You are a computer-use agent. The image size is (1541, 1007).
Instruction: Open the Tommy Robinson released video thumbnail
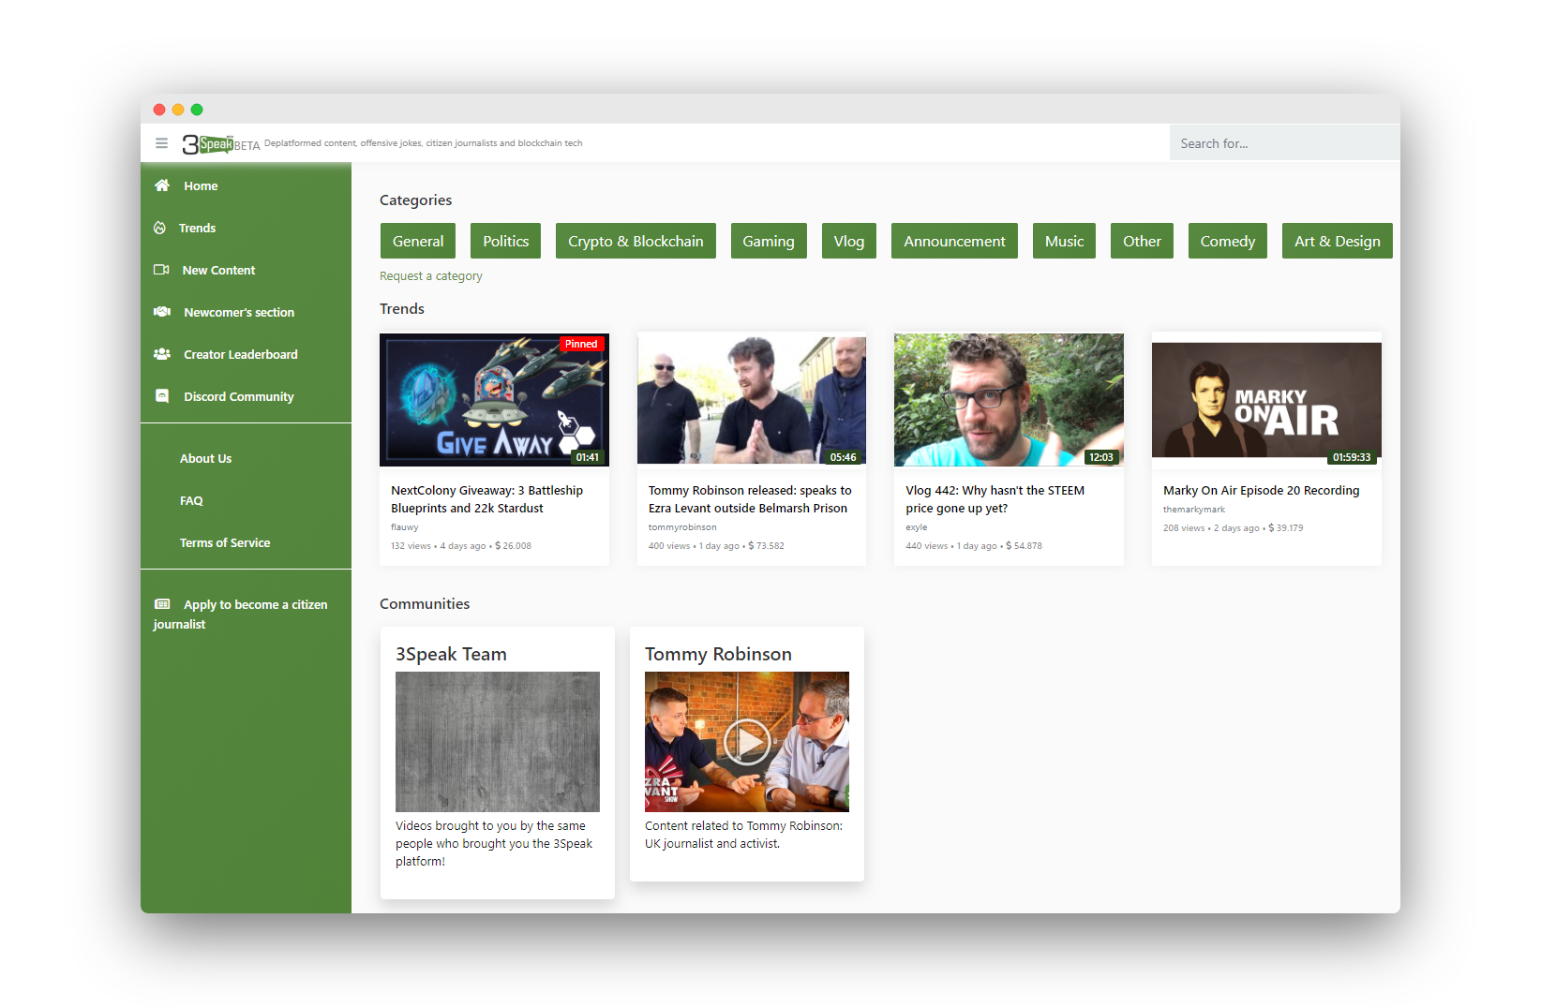click(752, 400)
